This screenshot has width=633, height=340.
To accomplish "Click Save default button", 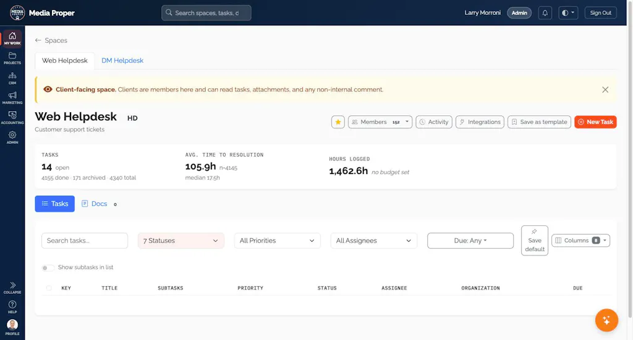I will [x=535, y=241].
